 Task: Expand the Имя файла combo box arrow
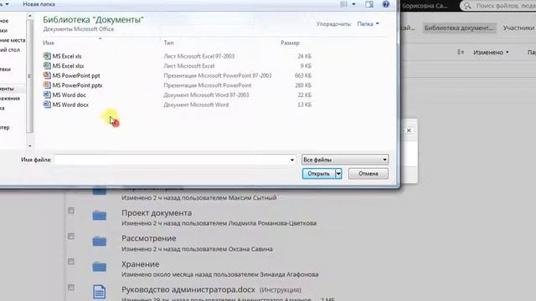[292, 160]
